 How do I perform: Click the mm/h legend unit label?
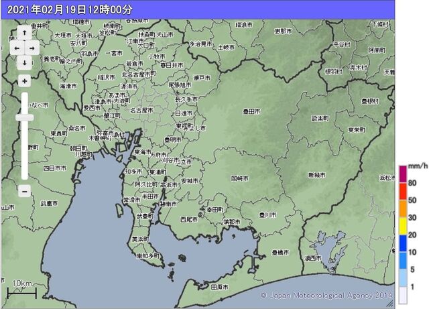(x=418, y=166)
